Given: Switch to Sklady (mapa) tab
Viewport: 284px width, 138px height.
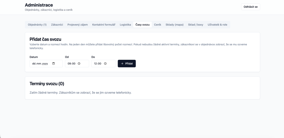Looking at the screenshot, I should pyautogui.click(x=174, y=24).
